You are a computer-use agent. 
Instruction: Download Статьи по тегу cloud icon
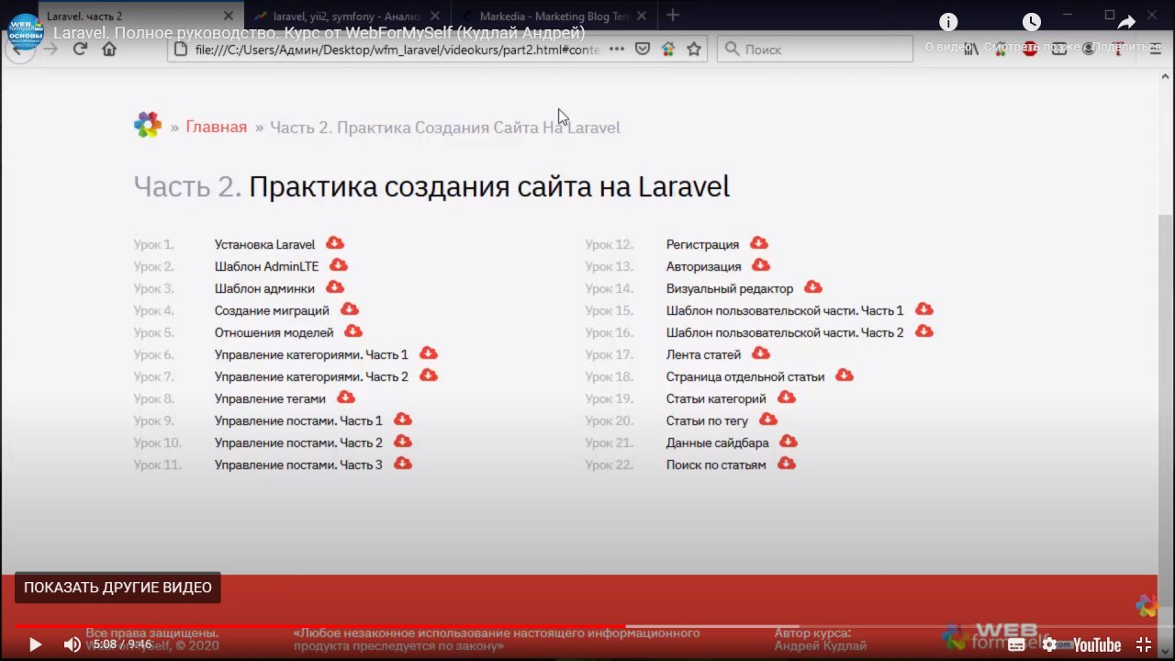pos(768,420)
